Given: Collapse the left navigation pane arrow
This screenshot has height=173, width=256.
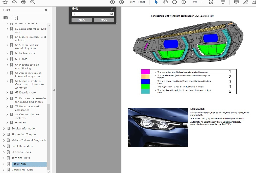Looking at the screenshot, I should (54, 90).
